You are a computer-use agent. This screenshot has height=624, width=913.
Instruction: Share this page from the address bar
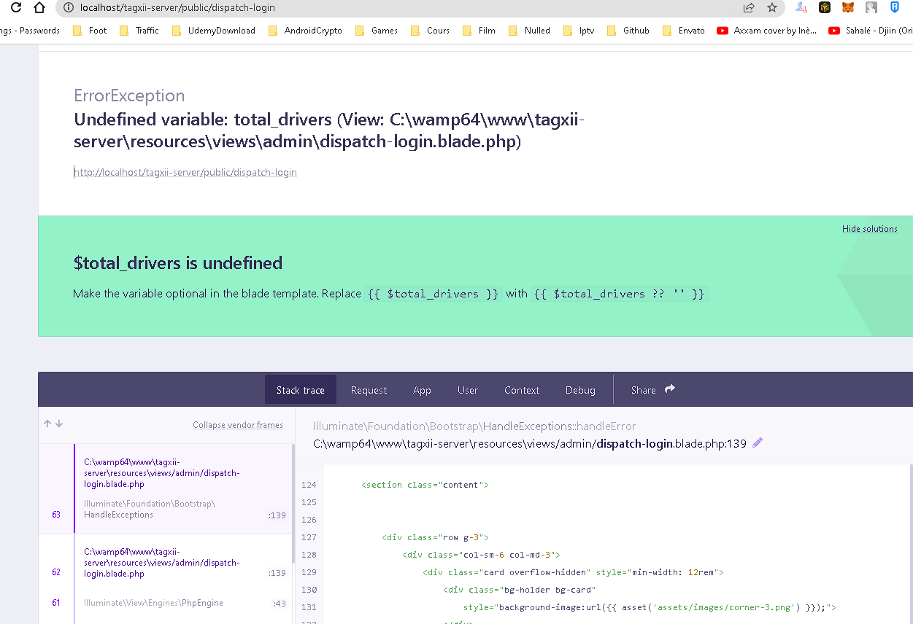pyautogui.click(x=749, y=8)
